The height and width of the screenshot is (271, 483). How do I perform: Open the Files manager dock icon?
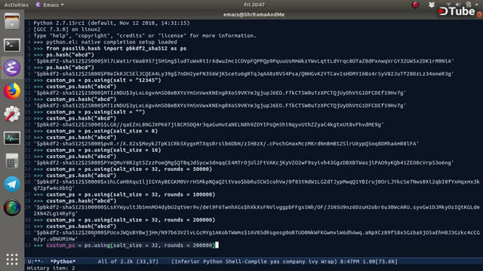pyautogui.click(x=12, y=22)
